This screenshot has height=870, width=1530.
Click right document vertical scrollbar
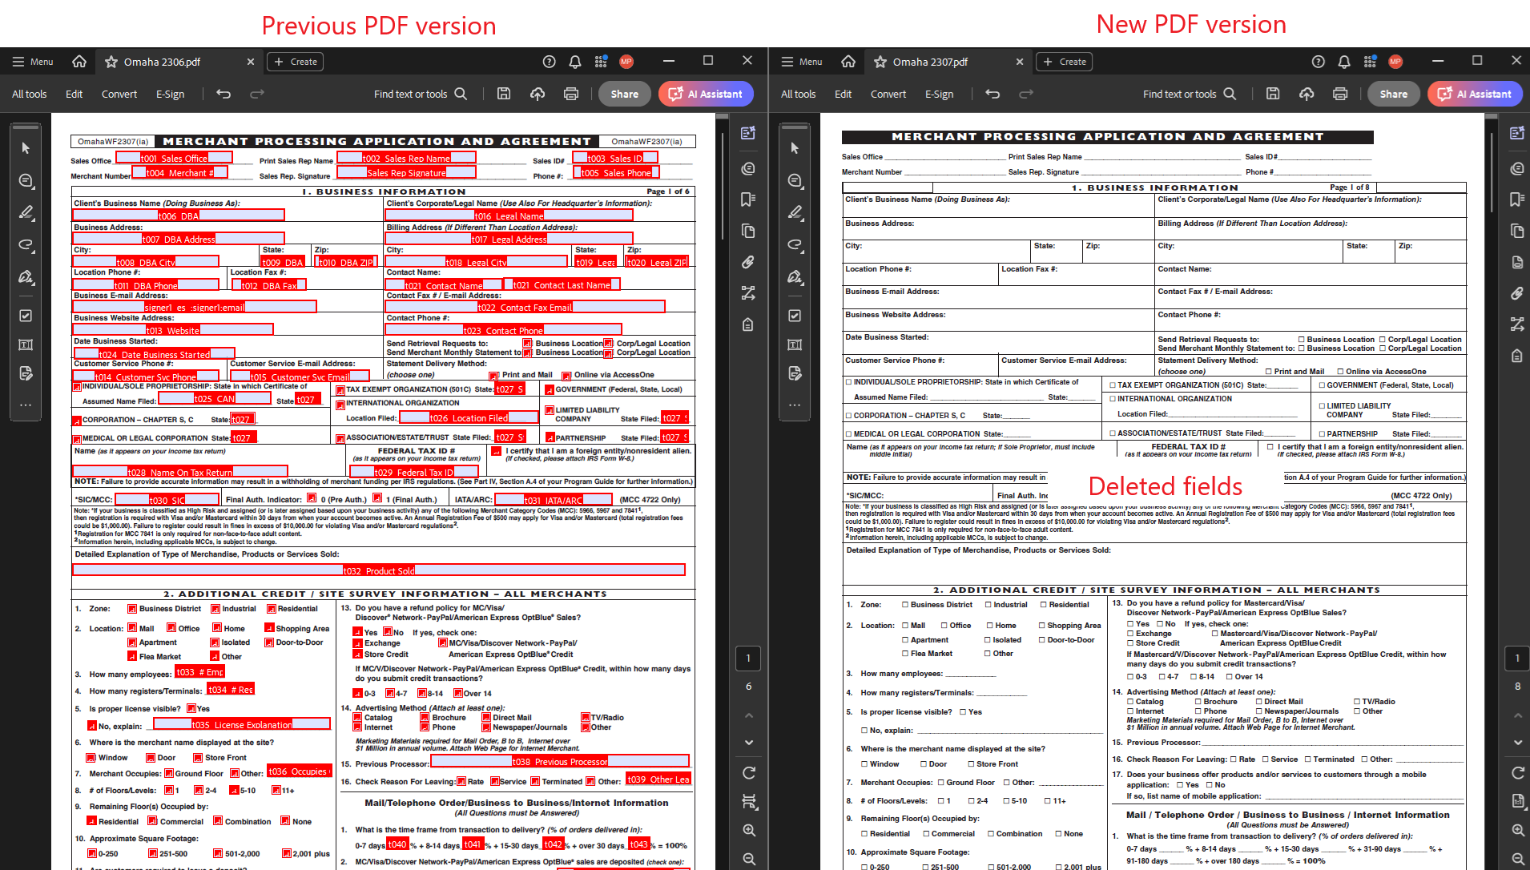pyautogui.click(x=1492, y=172)
